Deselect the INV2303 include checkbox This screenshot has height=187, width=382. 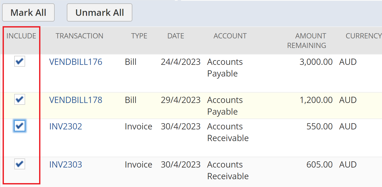pyautogui.click(x=20, y=164)
